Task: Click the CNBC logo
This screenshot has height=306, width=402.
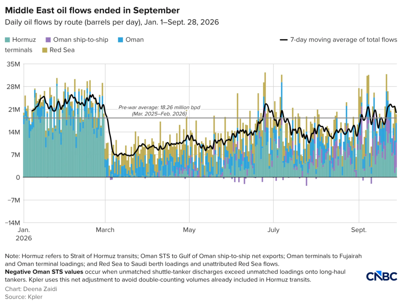Action: tap(382, 276)
